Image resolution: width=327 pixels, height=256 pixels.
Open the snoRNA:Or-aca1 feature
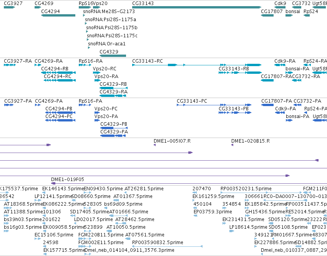(89, 48)
